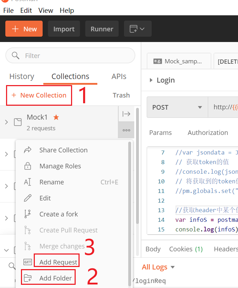238x288 pixels.
Task: Switch to response Body tab
Action: point(153,249)
